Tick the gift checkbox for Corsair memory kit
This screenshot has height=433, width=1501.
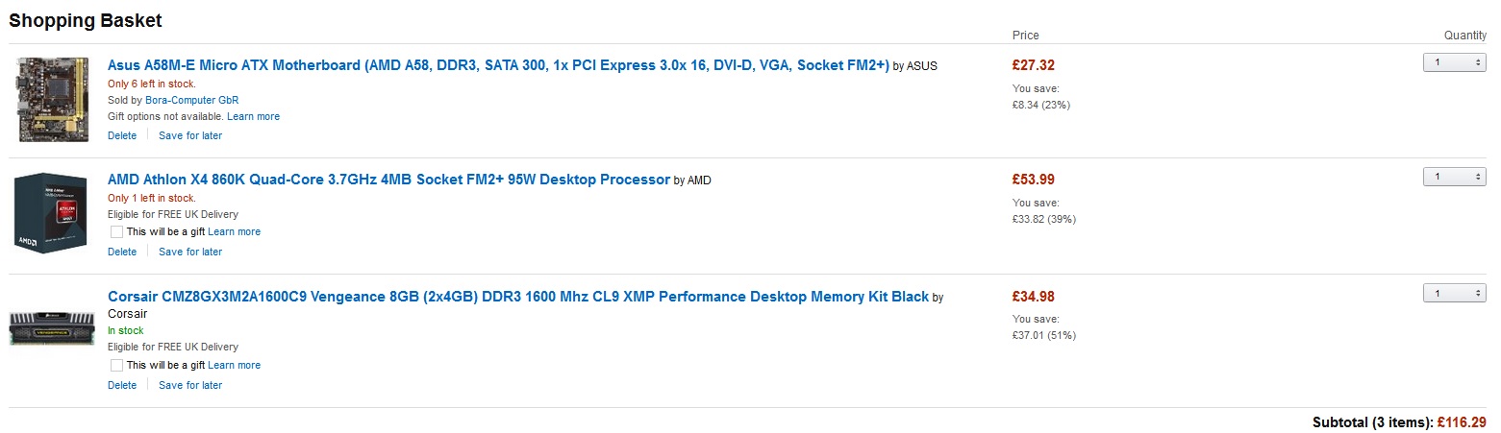(116, 365)
